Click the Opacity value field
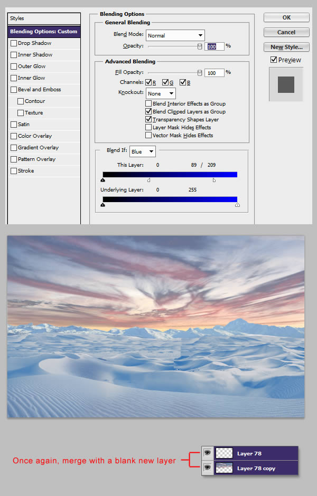Screen dimensions: 317x496 point(215,46)
